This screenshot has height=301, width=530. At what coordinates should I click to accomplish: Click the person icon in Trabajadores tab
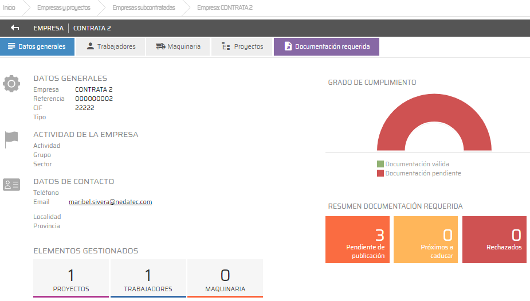point(90,46)
